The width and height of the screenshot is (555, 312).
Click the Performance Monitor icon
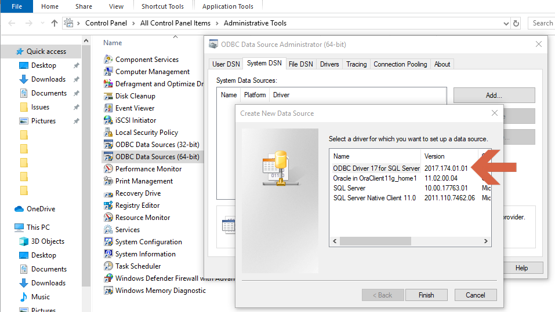tap(108, 169)
